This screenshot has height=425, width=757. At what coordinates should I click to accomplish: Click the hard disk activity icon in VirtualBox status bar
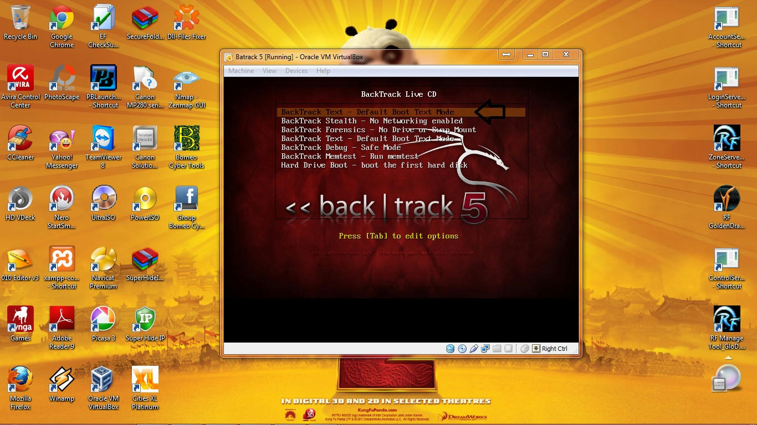450,349
